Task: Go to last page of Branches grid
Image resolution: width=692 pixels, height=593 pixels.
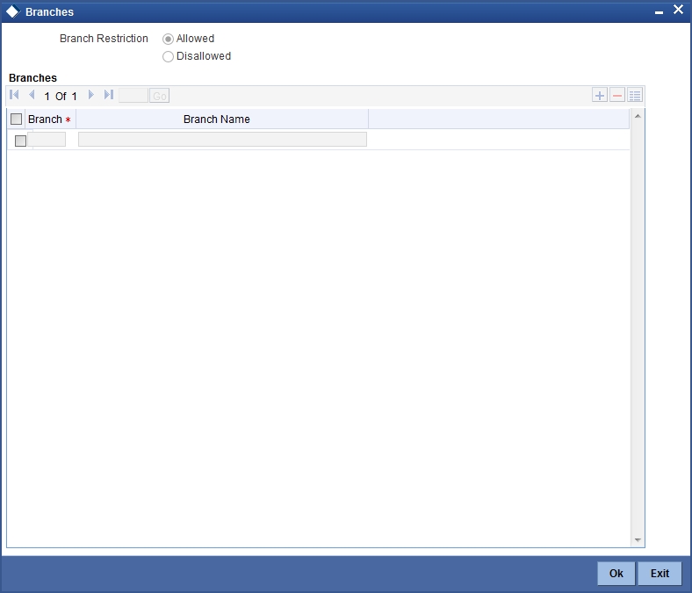Action: (109, 95)
